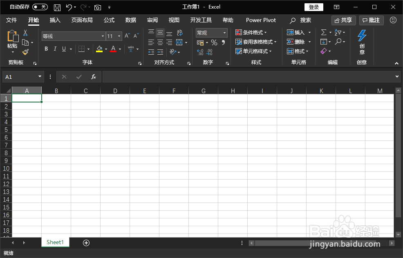Click the Save icon in title bar
403x258 pixels.
coord(57,7)
